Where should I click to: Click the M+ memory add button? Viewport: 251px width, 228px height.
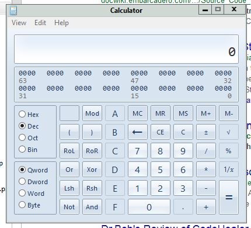tap(206, 113)
